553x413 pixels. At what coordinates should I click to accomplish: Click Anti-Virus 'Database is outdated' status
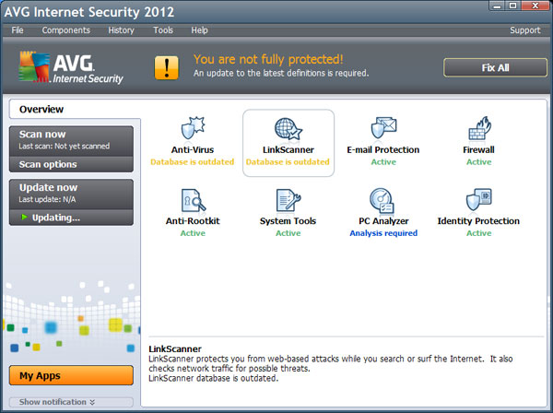coord(193,162)
